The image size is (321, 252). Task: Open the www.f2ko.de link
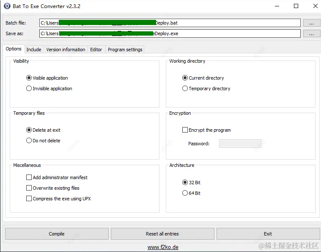(x=163, y=247)
